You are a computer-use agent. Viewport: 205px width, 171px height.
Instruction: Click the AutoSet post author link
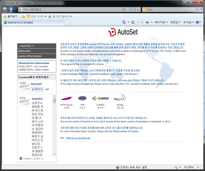37,99
